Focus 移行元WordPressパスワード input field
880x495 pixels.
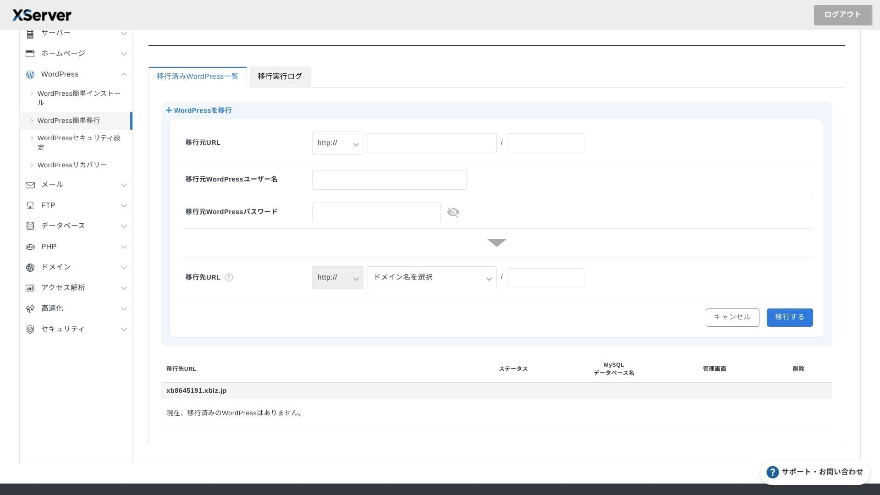pos(376,212)
